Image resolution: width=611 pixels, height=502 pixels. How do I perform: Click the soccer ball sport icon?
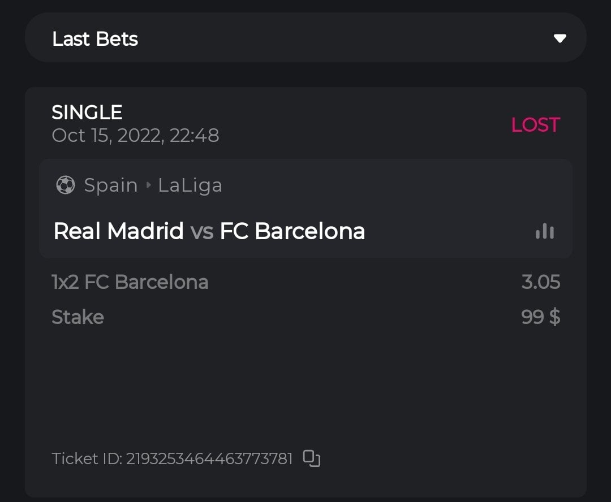coord(66,185)
